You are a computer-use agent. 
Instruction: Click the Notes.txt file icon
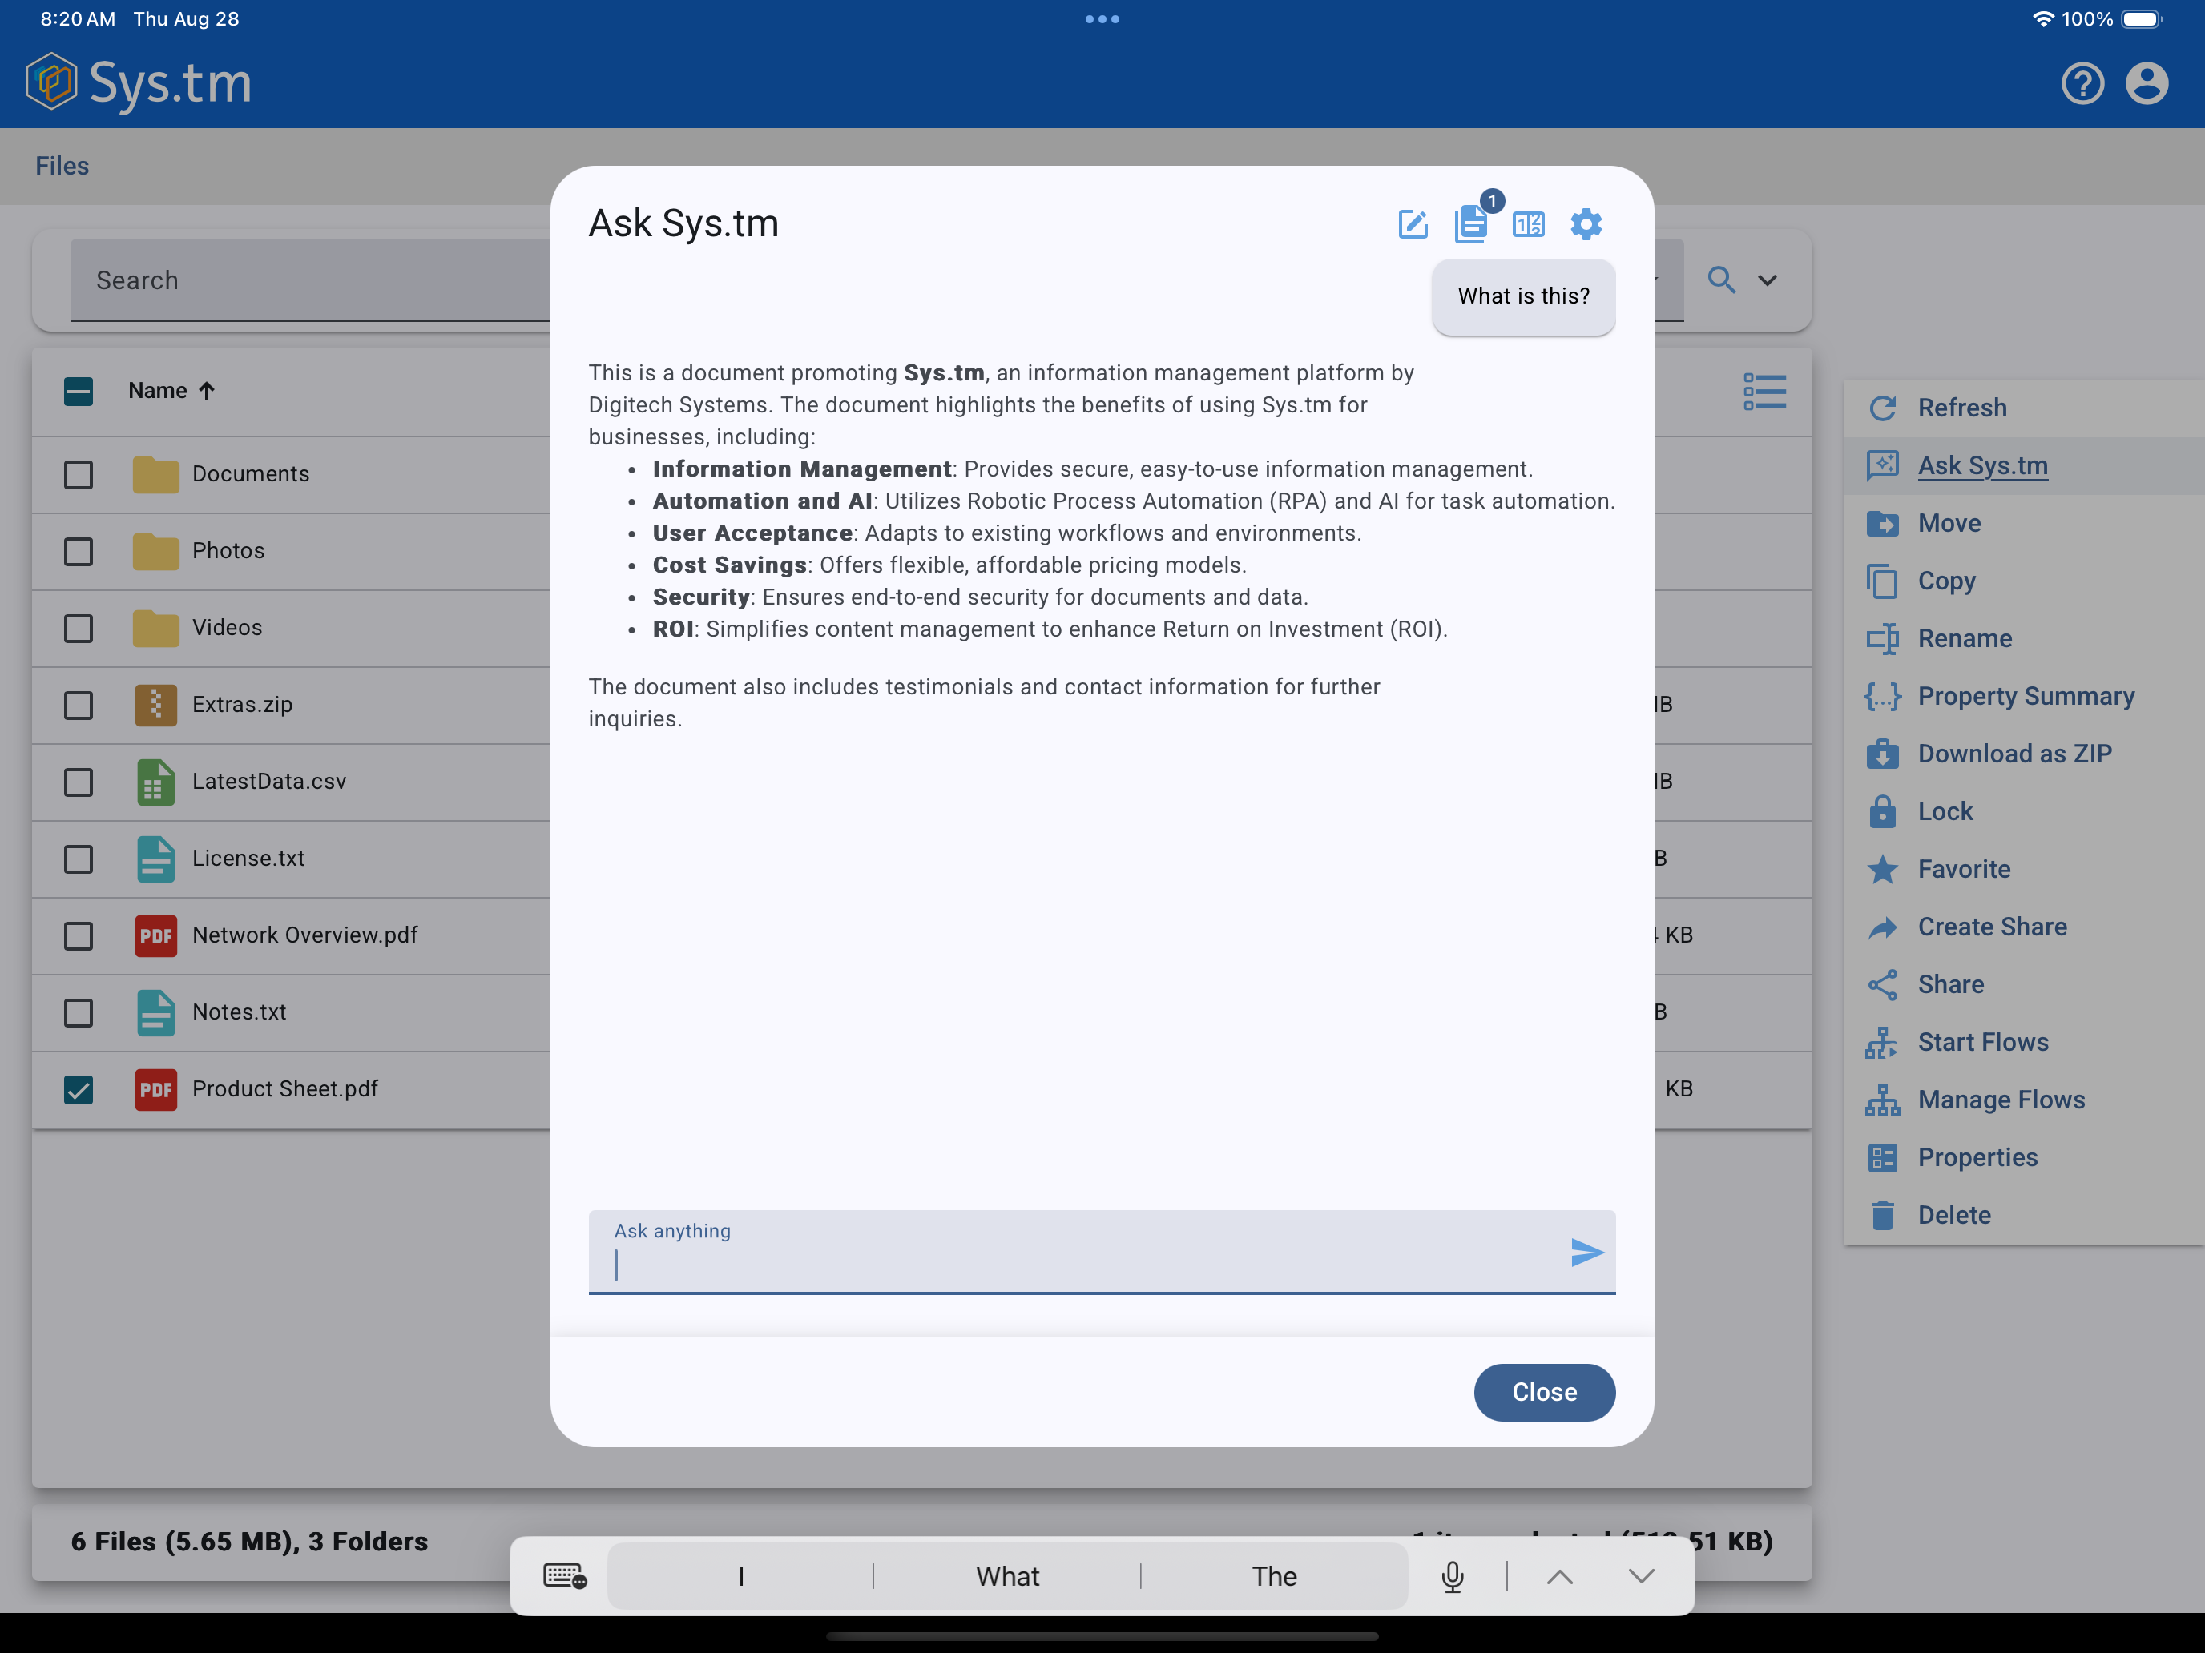point(155,1012)
